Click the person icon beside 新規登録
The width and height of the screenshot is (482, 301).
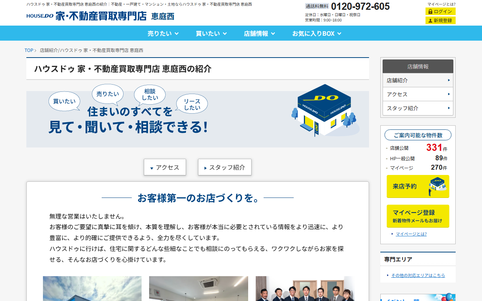click(x=430, y=21)
